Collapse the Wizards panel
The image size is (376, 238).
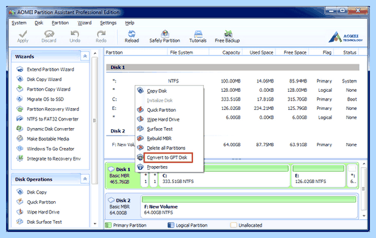pos(85,56)
